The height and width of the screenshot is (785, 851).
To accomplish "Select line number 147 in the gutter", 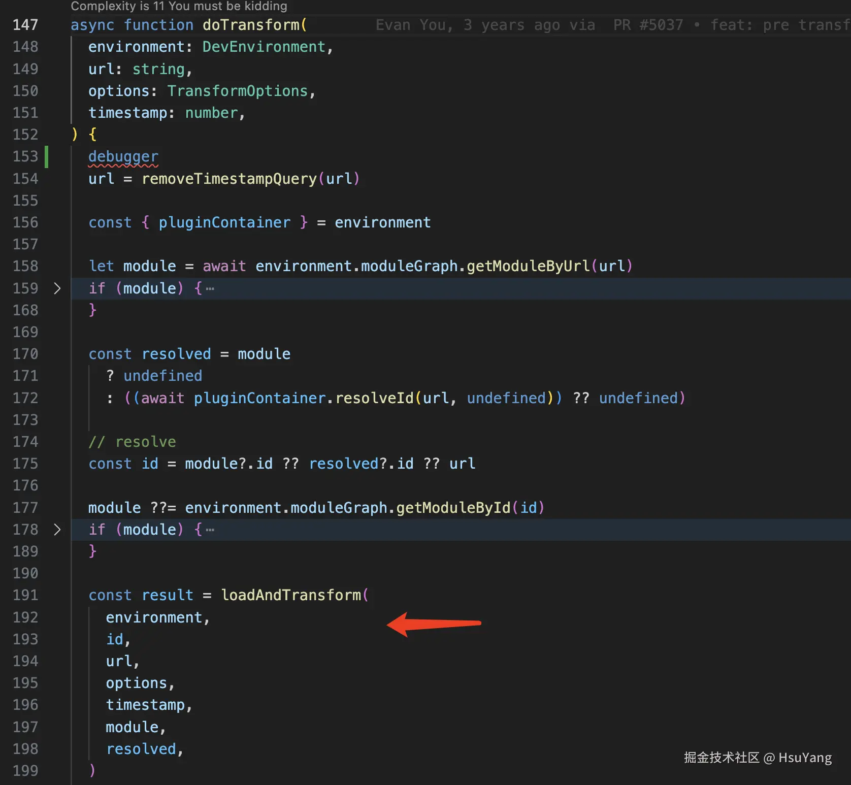I will 25,25.
